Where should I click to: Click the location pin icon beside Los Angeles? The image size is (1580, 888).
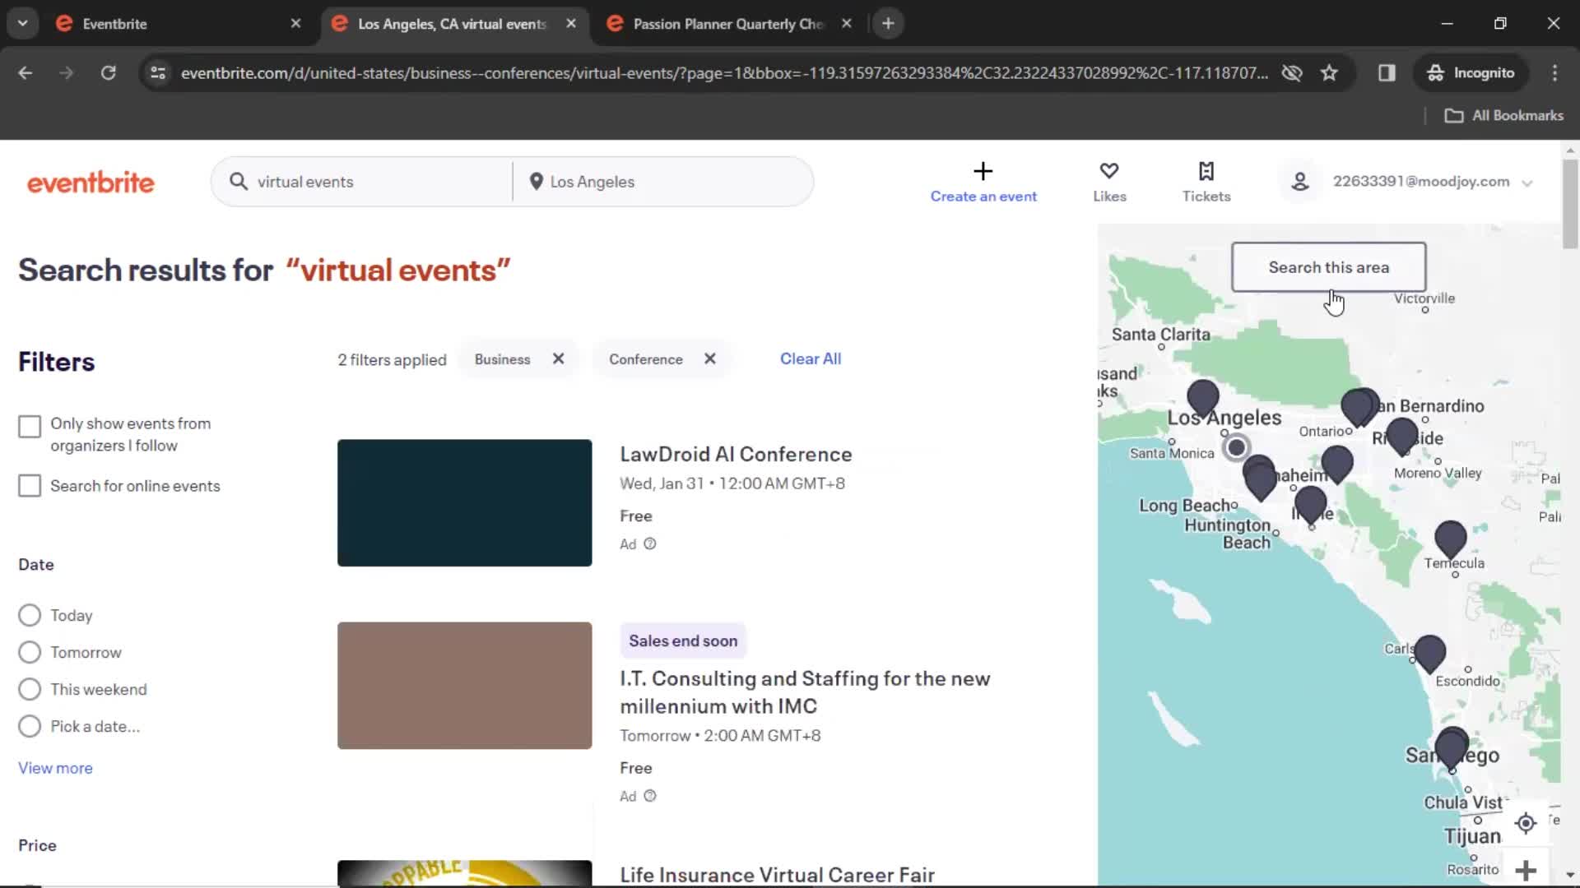(x=536, y=182)
